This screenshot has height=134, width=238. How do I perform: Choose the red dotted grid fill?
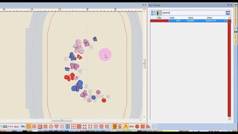[x=73, y=127]
